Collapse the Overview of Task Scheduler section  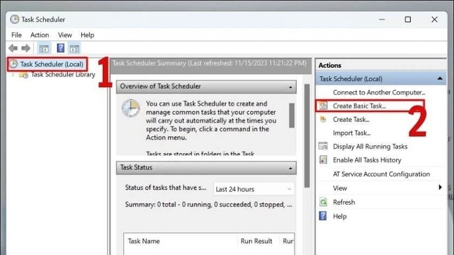coord(291,87)
